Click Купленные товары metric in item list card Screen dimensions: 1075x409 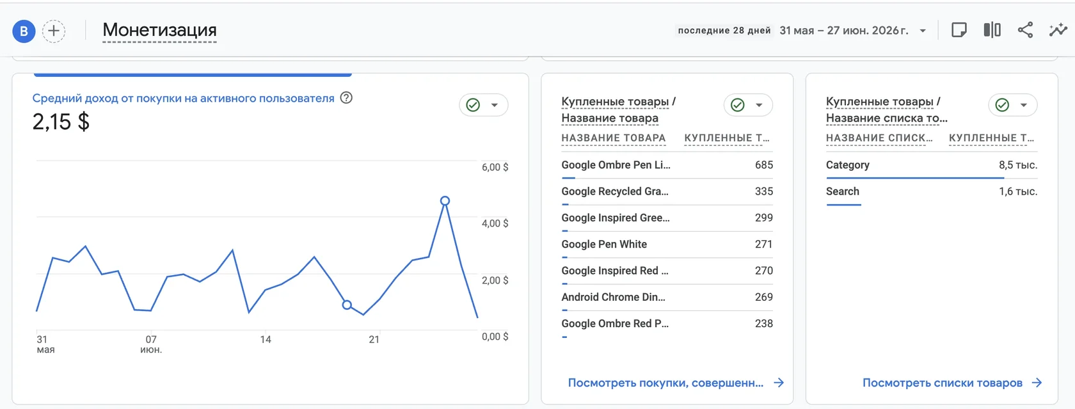pyautogui.click(x=879, y=101)
